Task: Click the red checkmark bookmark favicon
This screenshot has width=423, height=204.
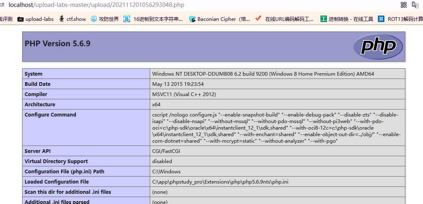Action: (258, 18)
